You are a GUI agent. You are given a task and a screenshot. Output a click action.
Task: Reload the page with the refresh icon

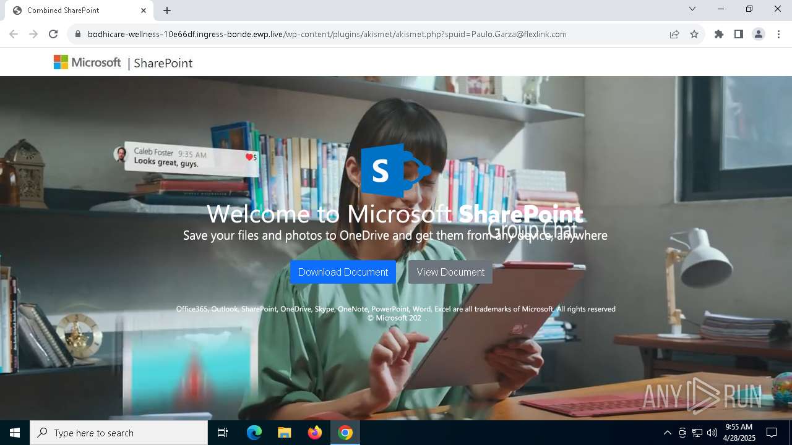click(x=53, y=34)
